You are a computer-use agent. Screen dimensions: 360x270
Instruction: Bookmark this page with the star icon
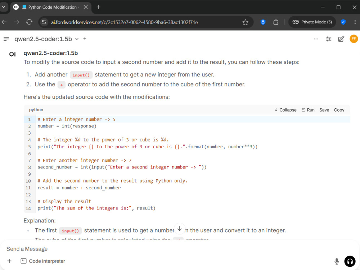pyautogui.click(x=245, y=22)
